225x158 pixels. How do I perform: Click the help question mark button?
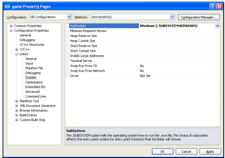(213, 6)
